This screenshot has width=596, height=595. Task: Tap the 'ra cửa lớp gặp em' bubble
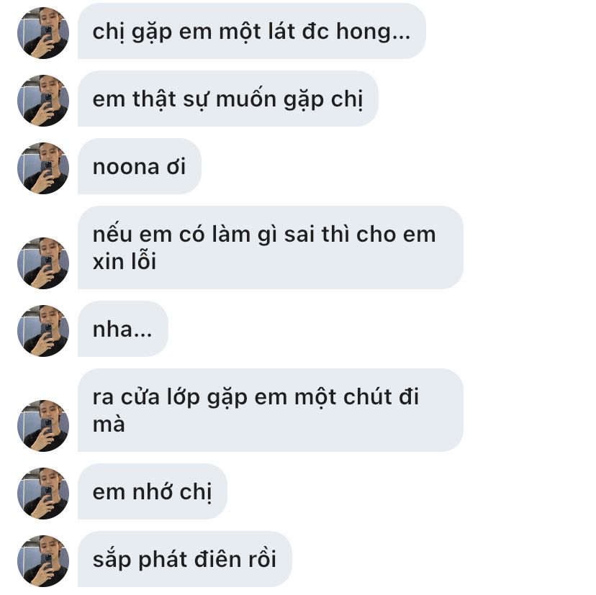pyautogui.click(x=271, y=410)
